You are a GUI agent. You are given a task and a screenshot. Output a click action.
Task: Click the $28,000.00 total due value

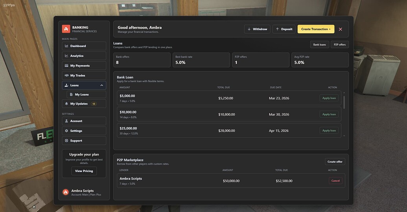click(227, 131)
